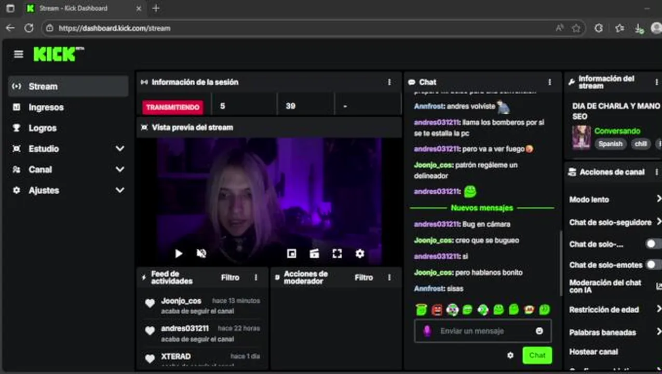Go back in the browser
The image size is (662, 374).
(x=10, y=28)
